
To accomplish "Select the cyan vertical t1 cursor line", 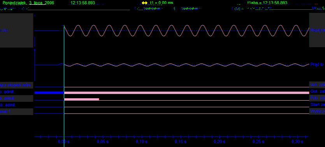I will tap(64, 81).
